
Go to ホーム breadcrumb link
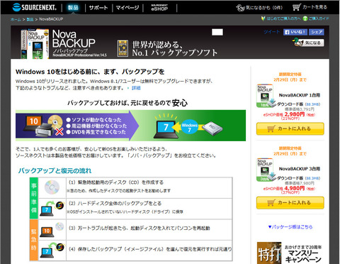16,19
